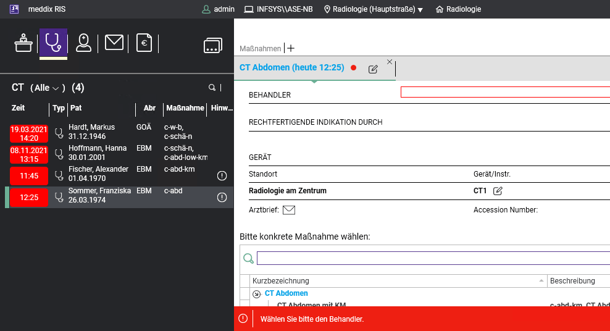The width and height of the screenshot is (610, 331).
Task: Open the reception desk module icon
Action: coord(23,43)
